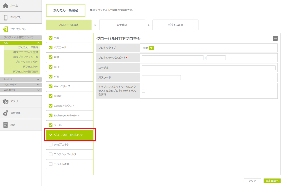Enable the DNSプロキシ checkbox
This screenshot has height=186, width=284.
point(50,144)
